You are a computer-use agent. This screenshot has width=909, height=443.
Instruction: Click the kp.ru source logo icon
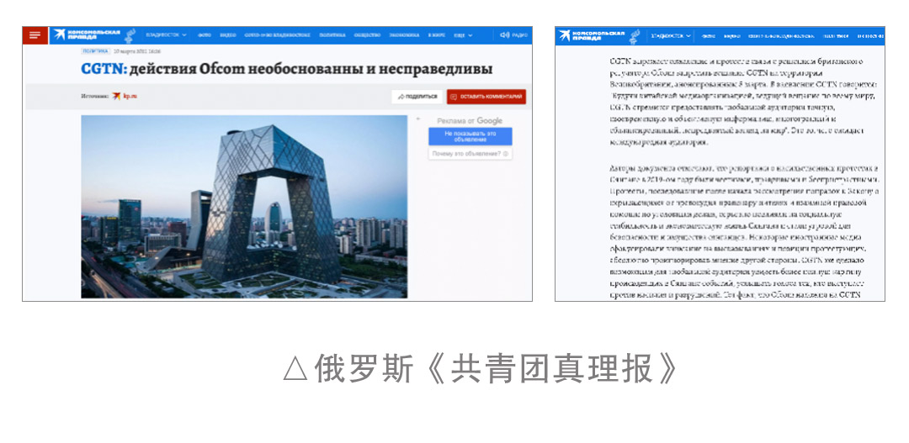[x=115, y=97]
